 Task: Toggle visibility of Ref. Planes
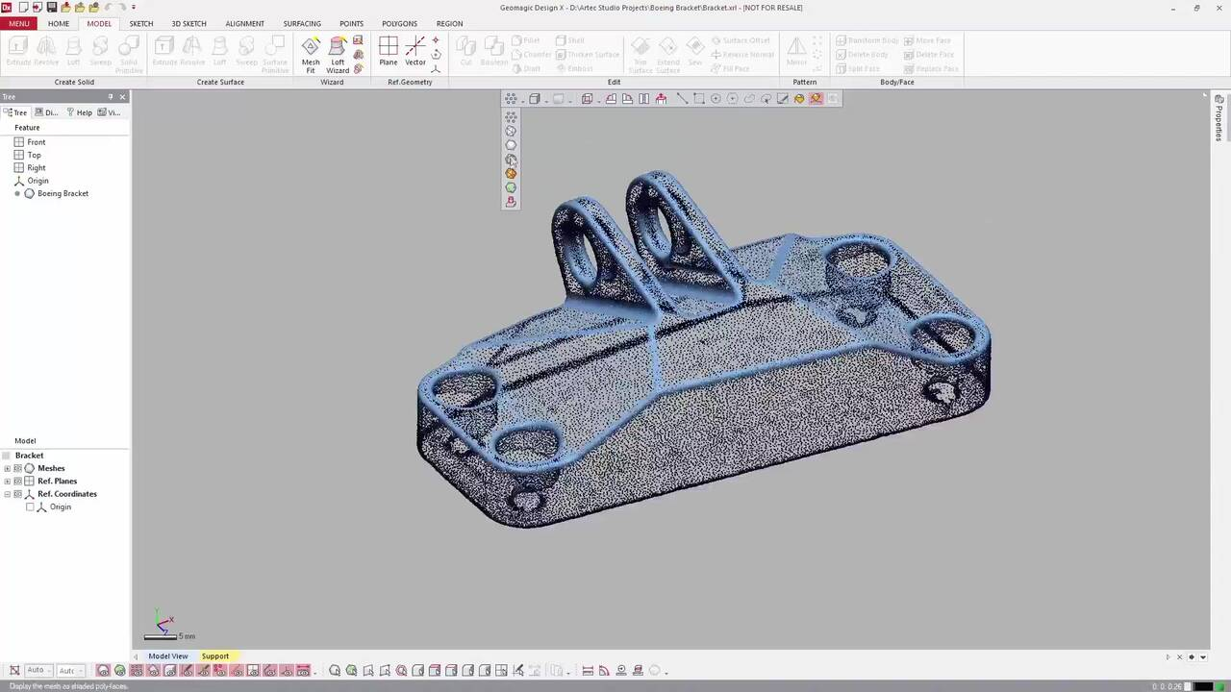[17, 481]
